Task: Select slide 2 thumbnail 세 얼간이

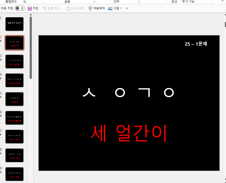Action: point(14,43)
